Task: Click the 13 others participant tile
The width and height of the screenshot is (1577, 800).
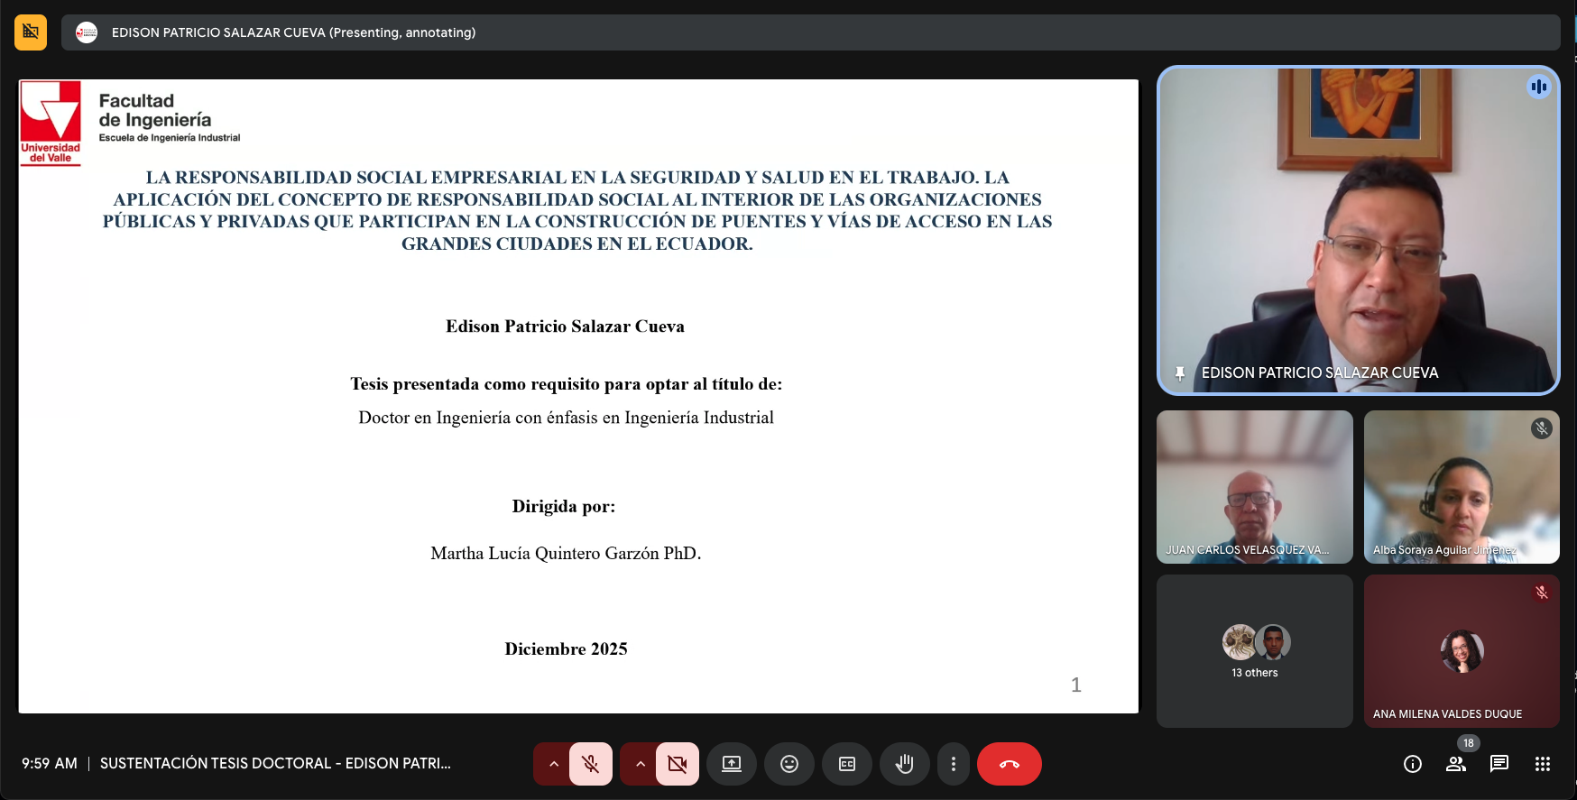Action: (1255, 651)
